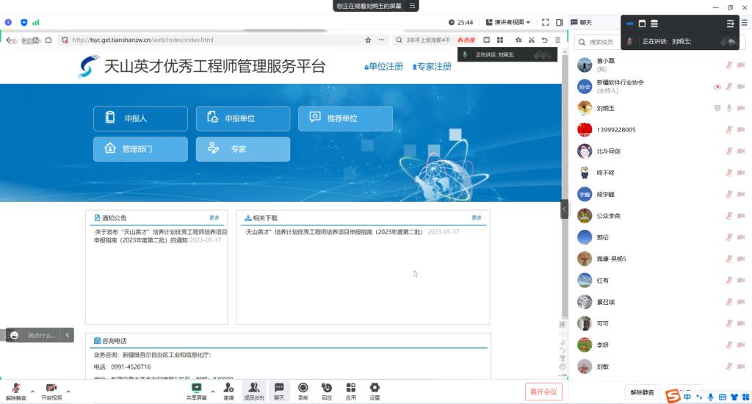Switch to the 聊天 tab in side panel
The image size is (752, 404).
[x=585, y=22]
